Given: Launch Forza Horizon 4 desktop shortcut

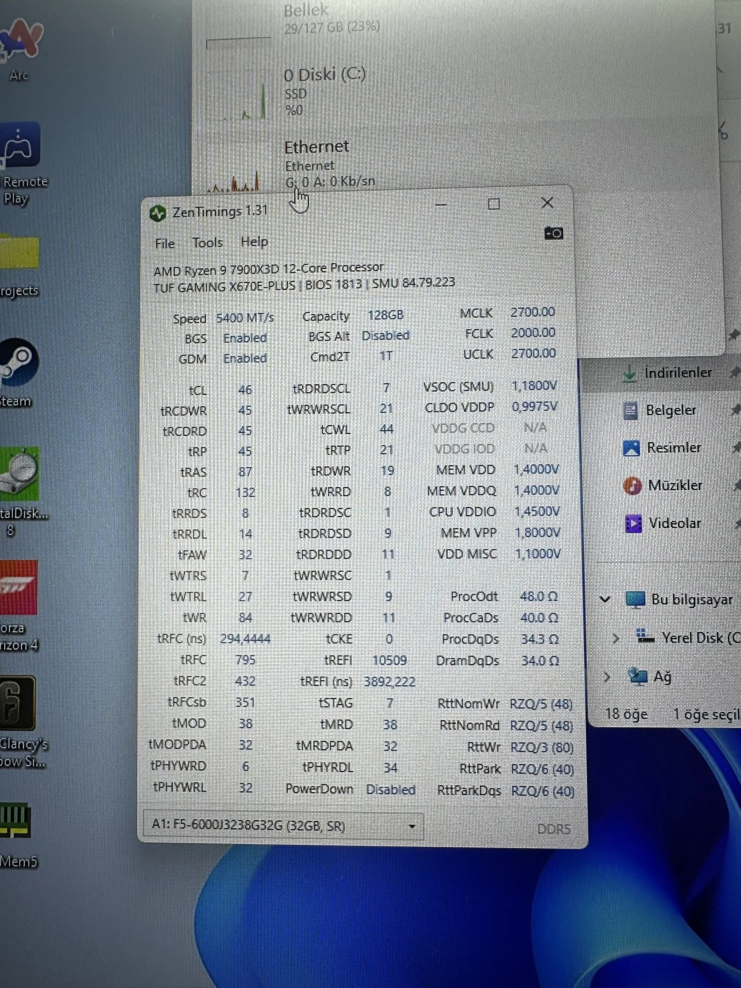Looking at the screenshot, I should coord(19,606).
